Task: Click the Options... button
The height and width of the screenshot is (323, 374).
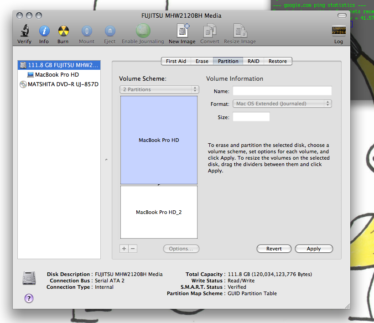Action: 181,249
